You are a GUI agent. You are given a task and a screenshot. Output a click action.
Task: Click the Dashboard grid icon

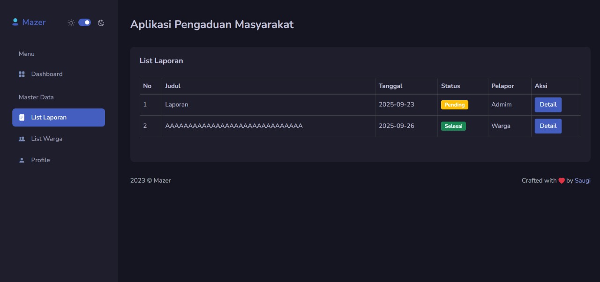(22, 74)
